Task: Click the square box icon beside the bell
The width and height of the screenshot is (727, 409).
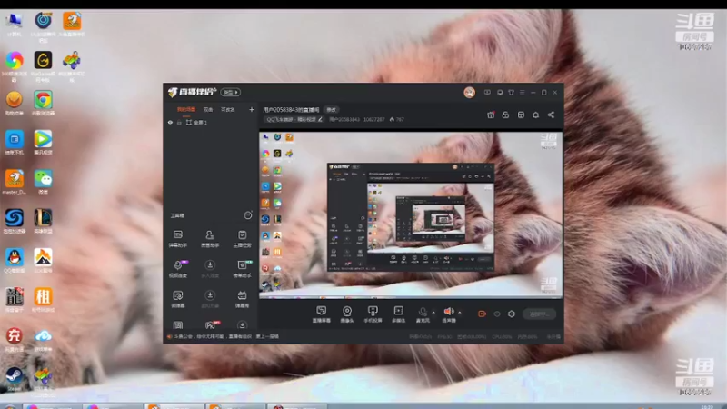Action: pyautogui.click(x=521, y=115)
